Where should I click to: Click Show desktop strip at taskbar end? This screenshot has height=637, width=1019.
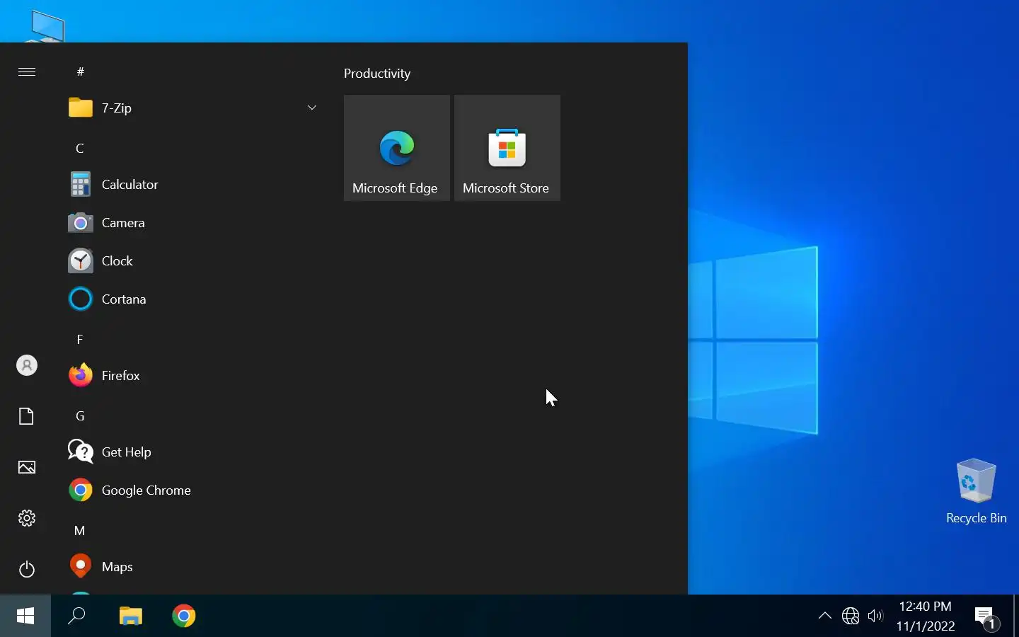pyautogui.click(x=1016, y=616)
